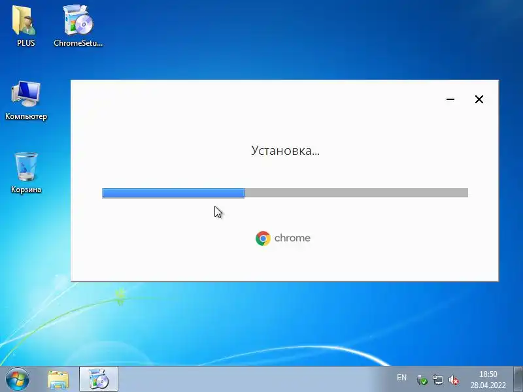This screenshot has height=392, width=523.
Task: Open the Windows Start menu
Action: pyautogui.click(x=18, y=379)
